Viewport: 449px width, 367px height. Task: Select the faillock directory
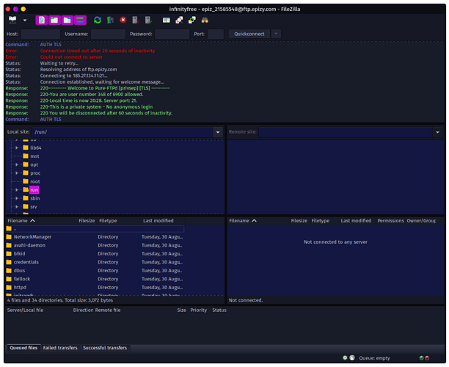[95, 279]
